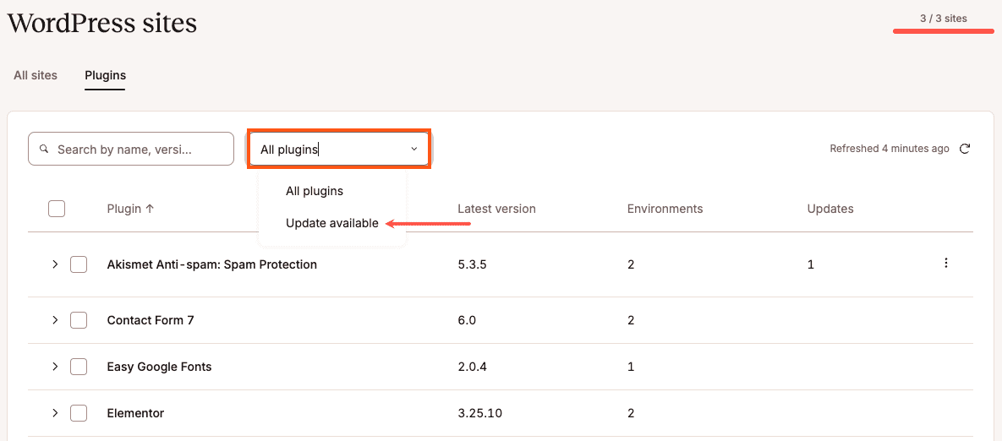
Task: Select the Contact Form 7 checkbox
Action: pos(79,320)
